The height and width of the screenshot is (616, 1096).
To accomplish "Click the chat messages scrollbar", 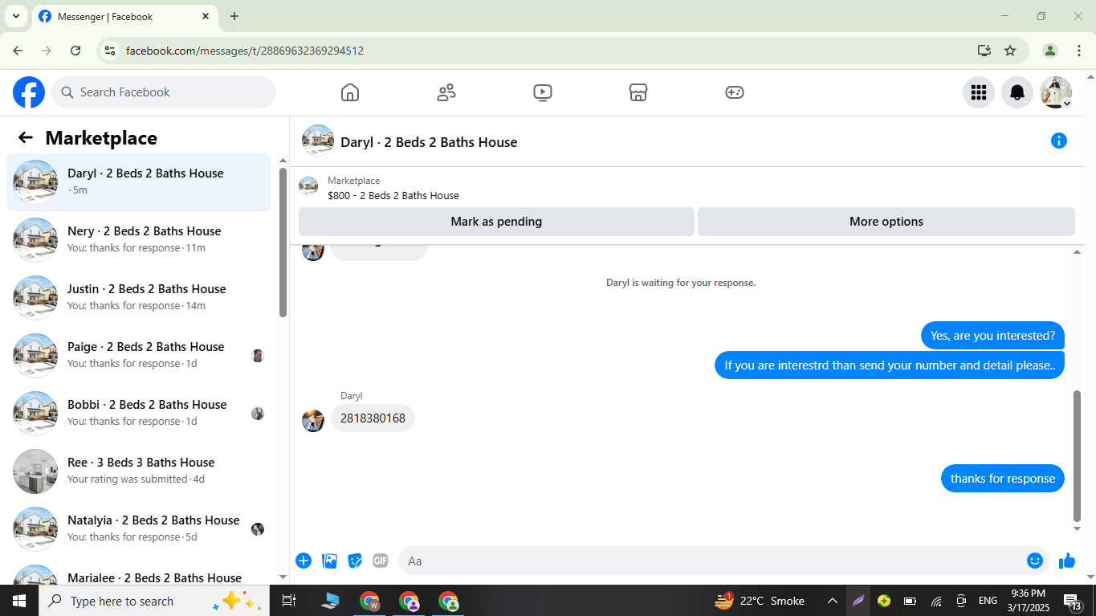I will point(1078,456).
